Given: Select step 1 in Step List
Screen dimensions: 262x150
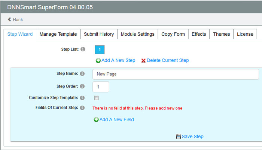Looking at the screenshot, I should pos(100,50).
